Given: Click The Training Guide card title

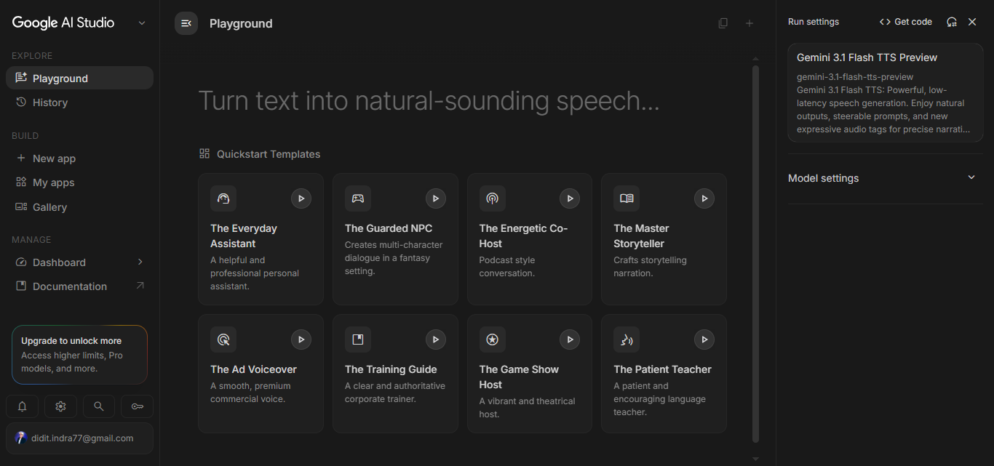Looking at the screenshot, I should pos(391,369).
